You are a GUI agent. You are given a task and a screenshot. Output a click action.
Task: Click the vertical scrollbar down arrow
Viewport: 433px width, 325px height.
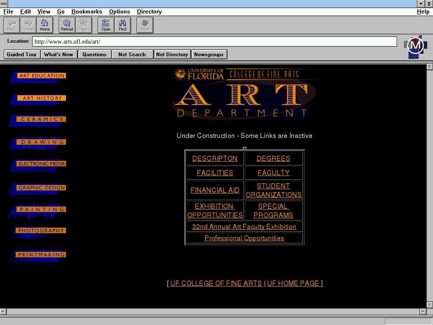pyautogui.click(x=430, y=305)
